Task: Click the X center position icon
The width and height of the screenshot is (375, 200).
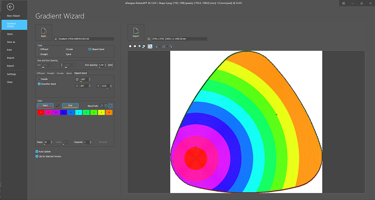Action: click(x=77, y=86)
